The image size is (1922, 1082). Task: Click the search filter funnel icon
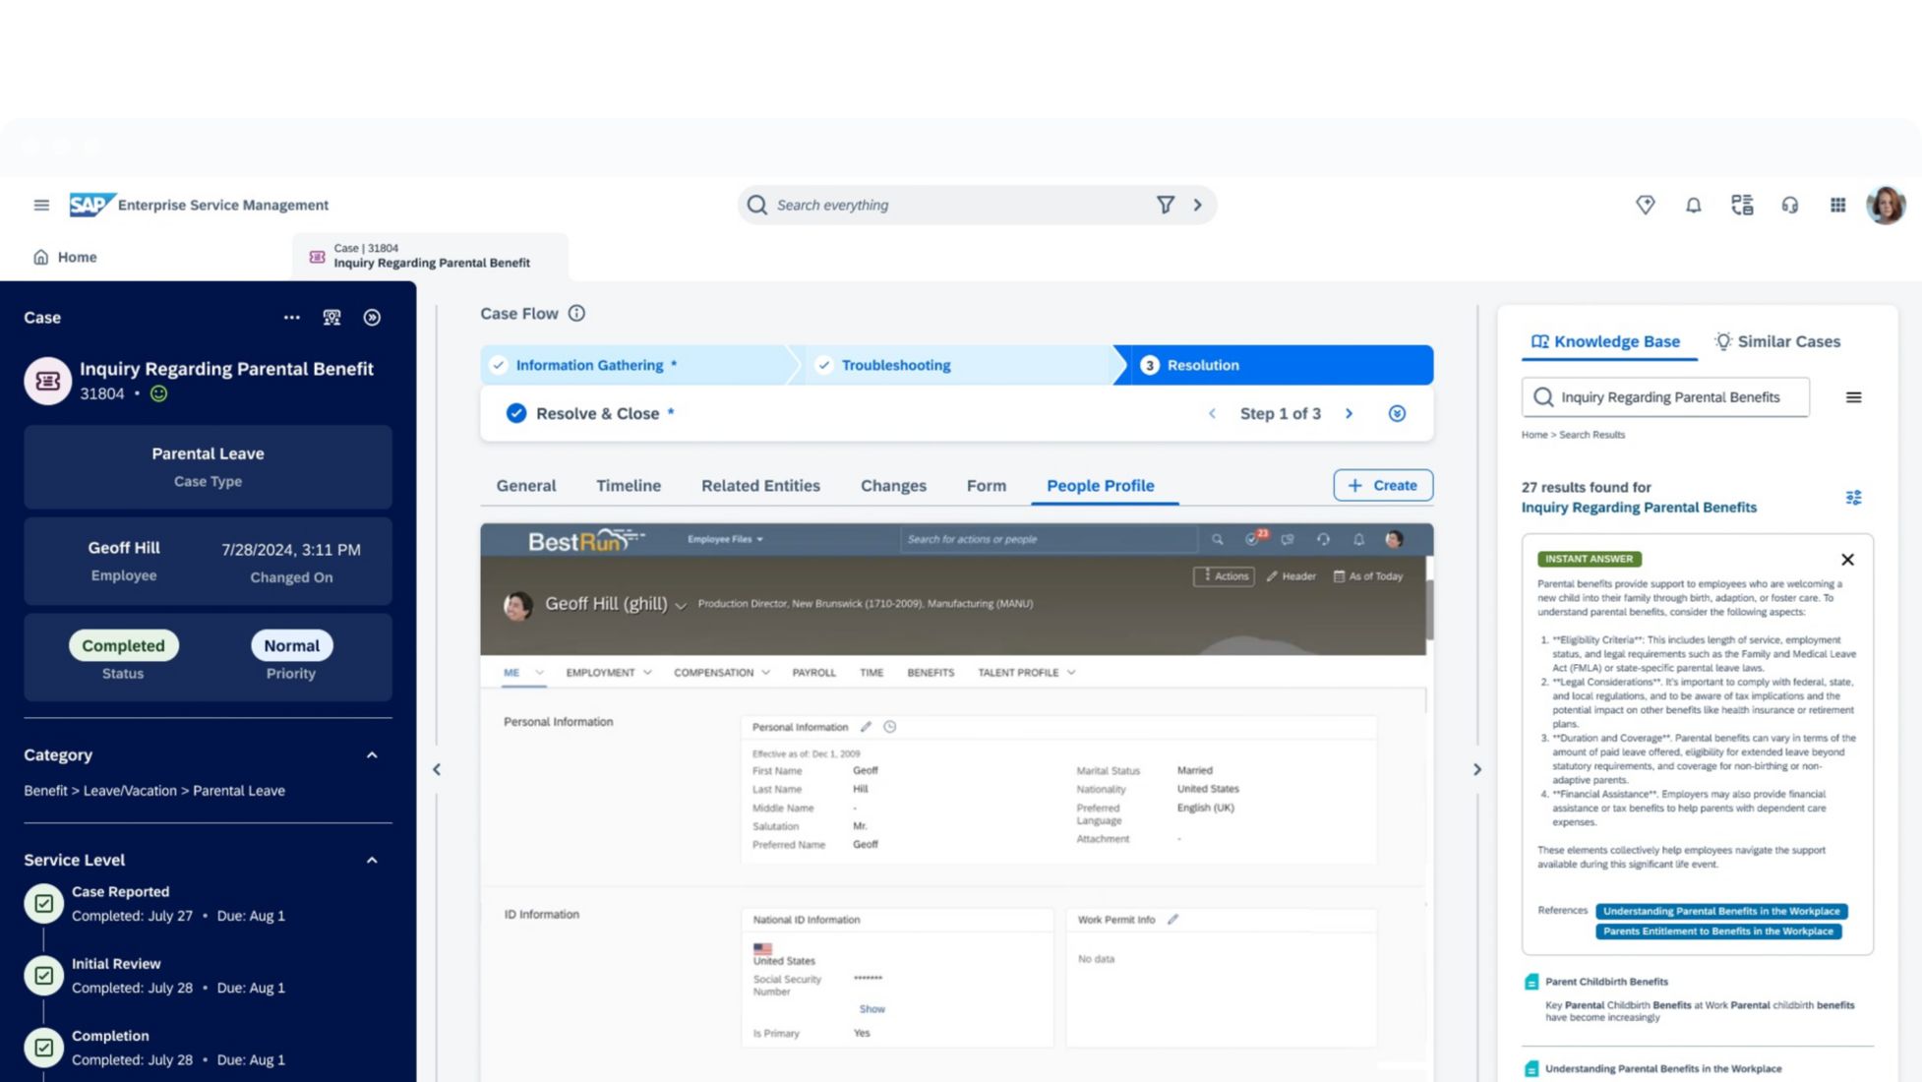[x=1165, y=205]
